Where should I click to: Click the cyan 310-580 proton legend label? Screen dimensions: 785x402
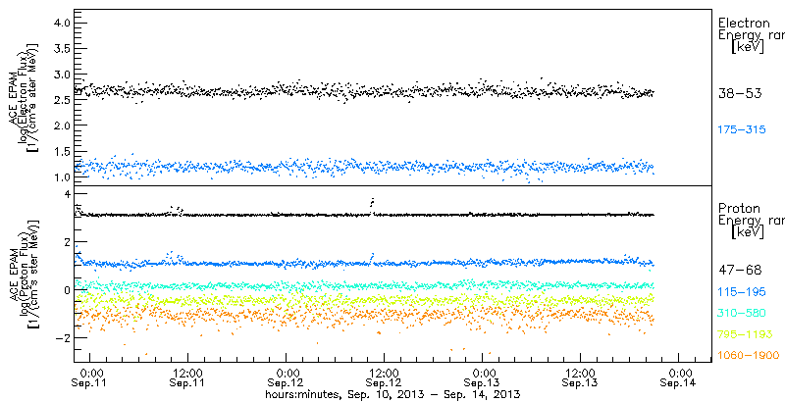coord(742,313)
